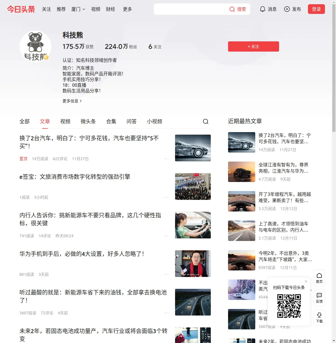Open article 华为手机到手后，必做的4大设置

(x=82, y=254)
